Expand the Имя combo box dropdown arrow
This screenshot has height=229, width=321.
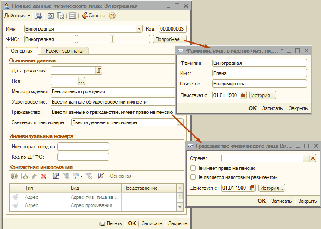139,29
